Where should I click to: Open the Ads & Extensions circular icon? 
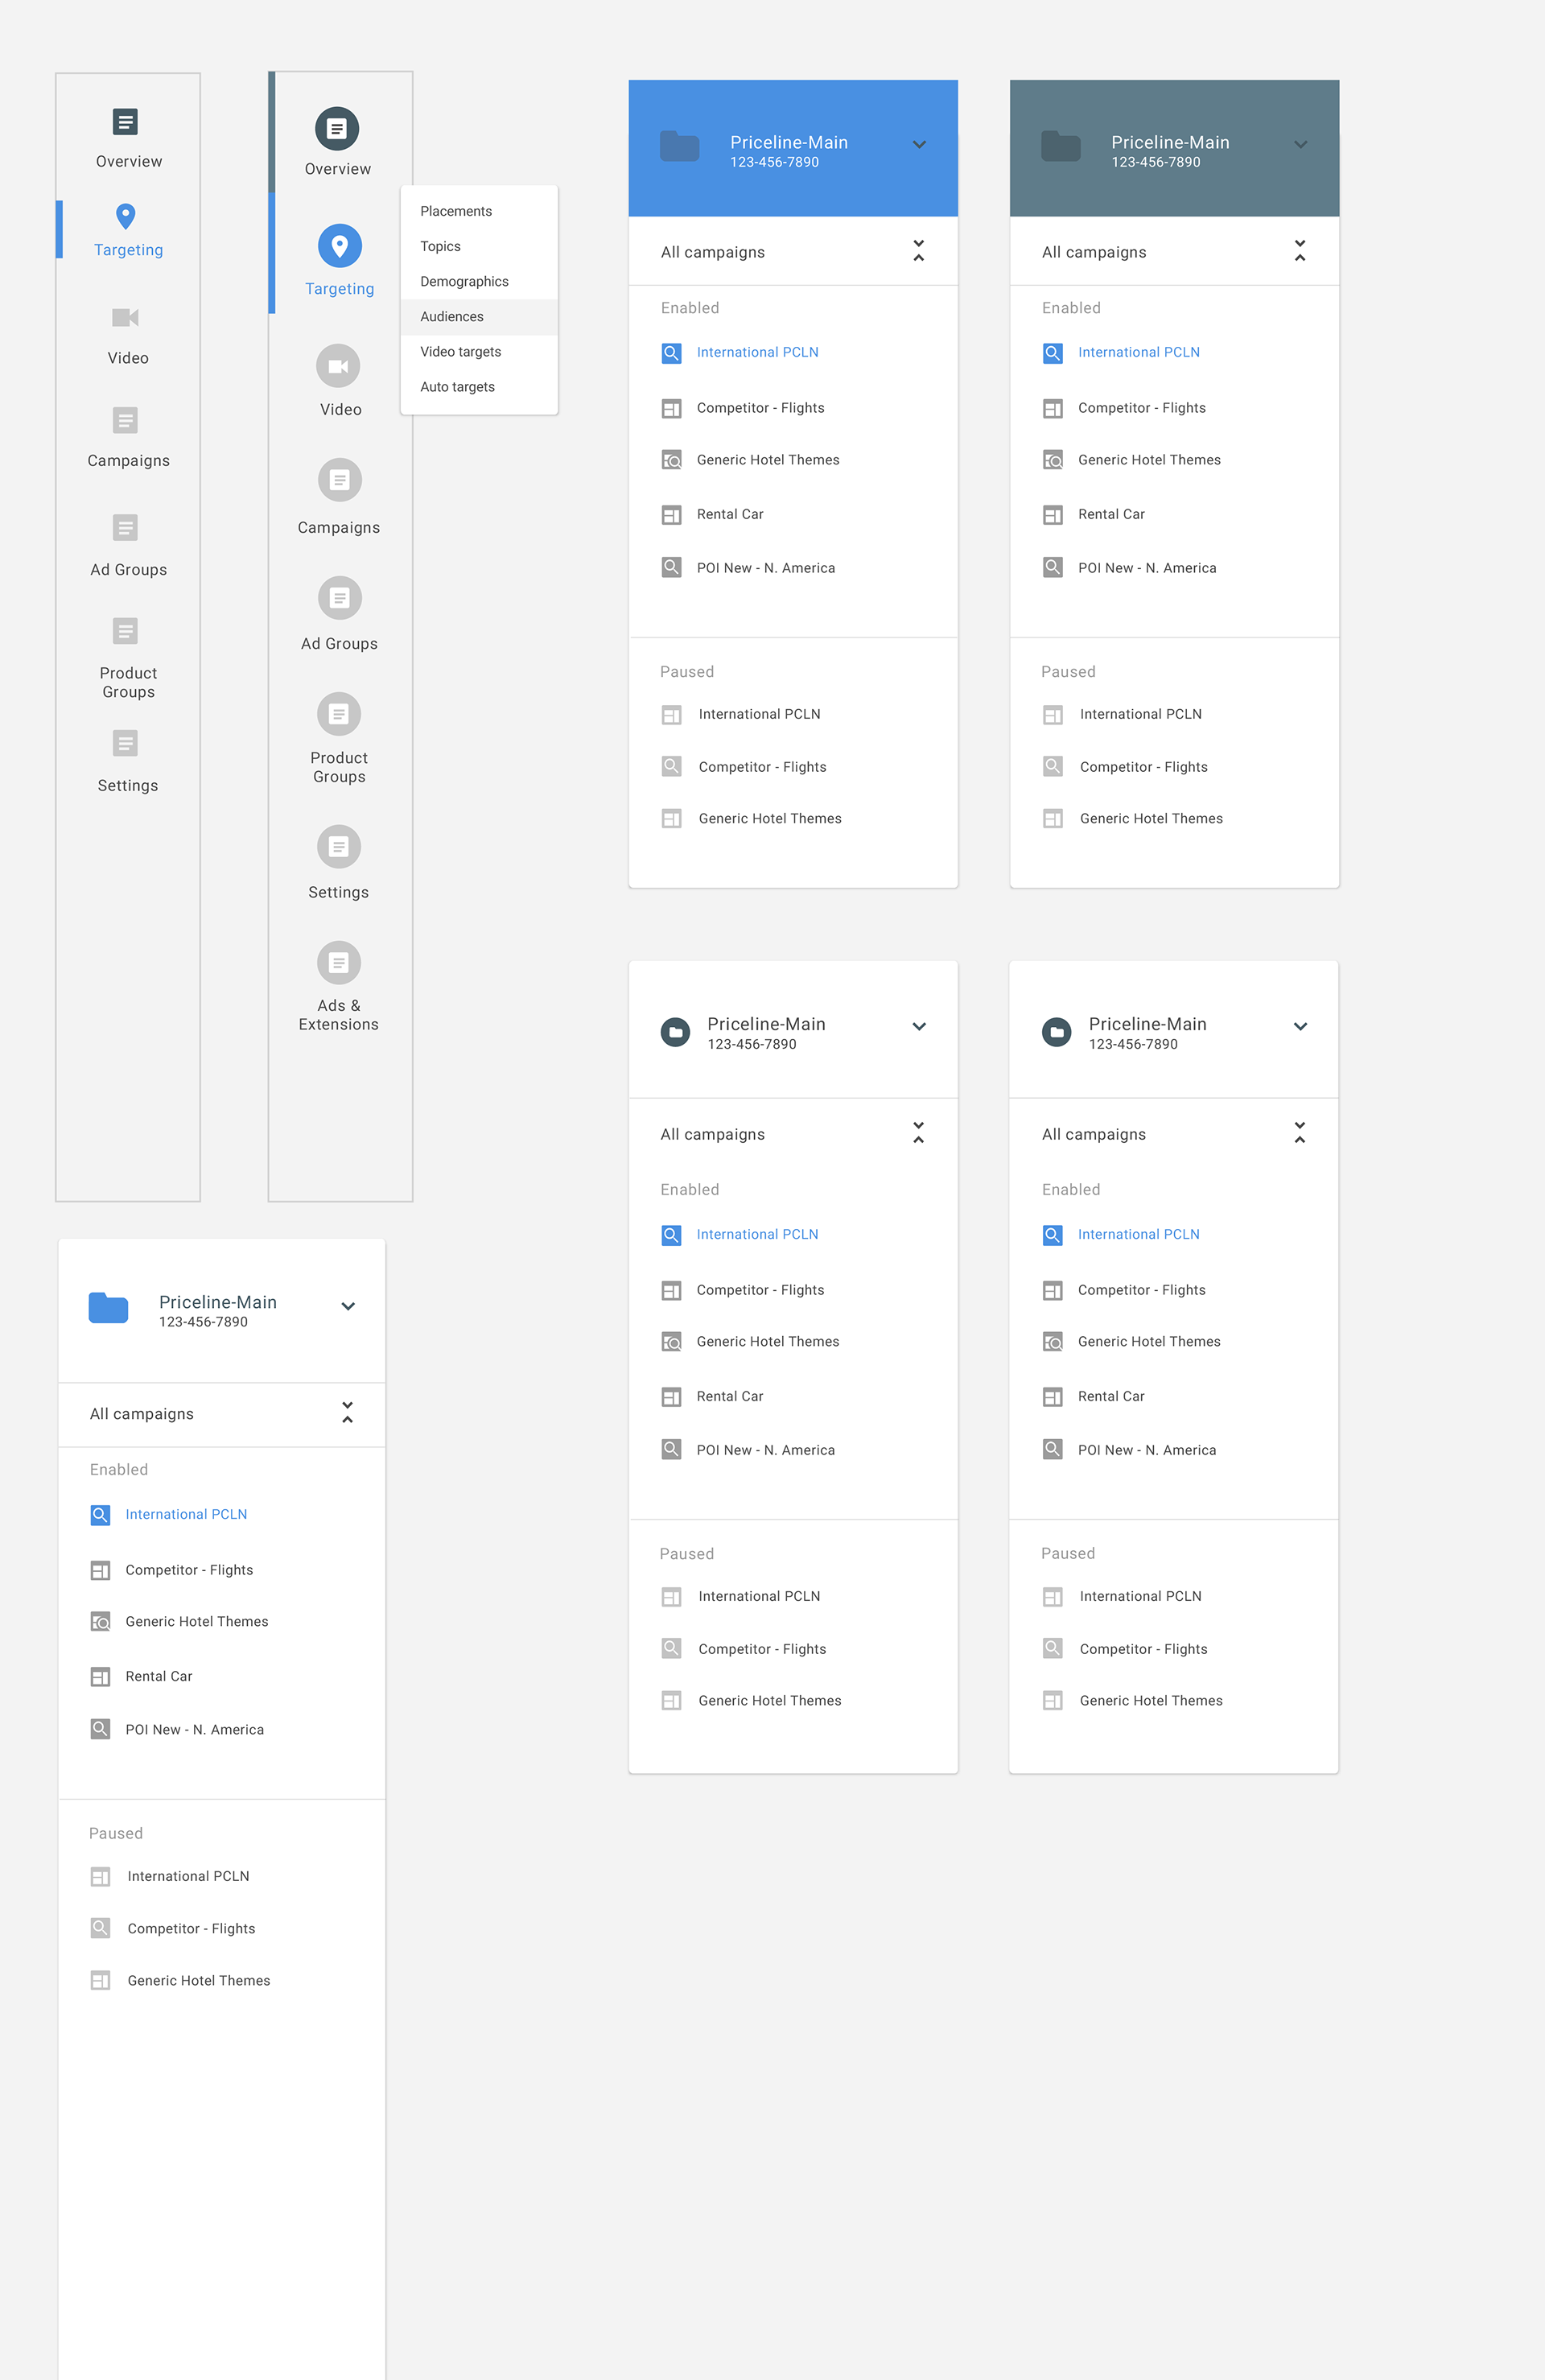[x=339, y=963]
